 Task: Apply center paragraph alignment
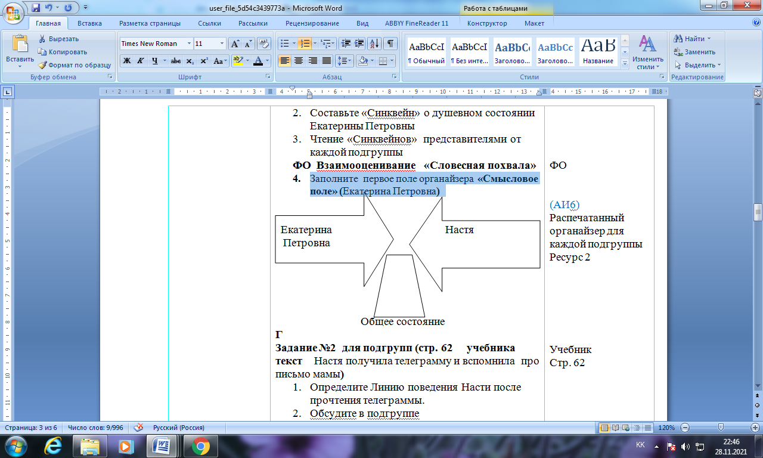pos(299,61)
